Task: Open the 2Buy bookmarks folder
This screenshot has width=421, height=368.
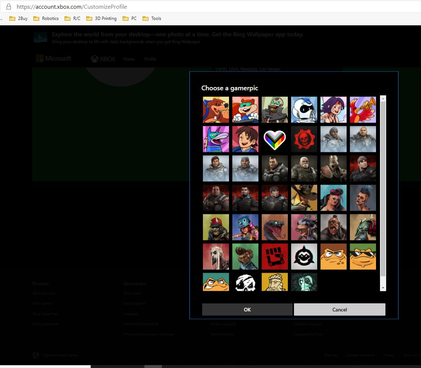Action: point(19,18)
